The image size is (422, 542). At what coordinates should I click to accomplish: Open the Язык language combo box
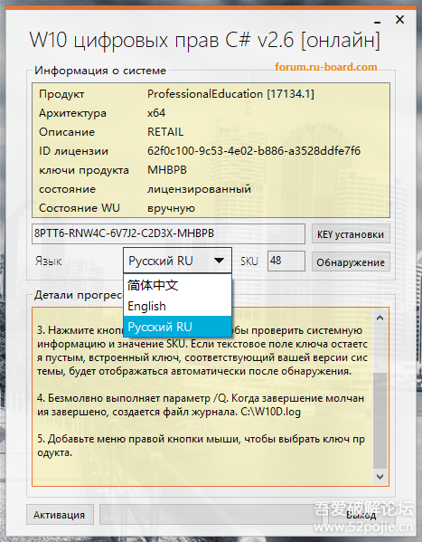point(177,261)
